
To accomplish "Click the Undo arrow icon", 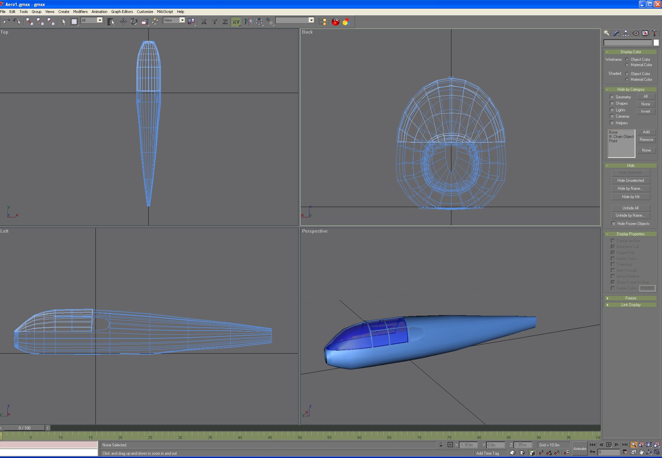I will (6, 22).
